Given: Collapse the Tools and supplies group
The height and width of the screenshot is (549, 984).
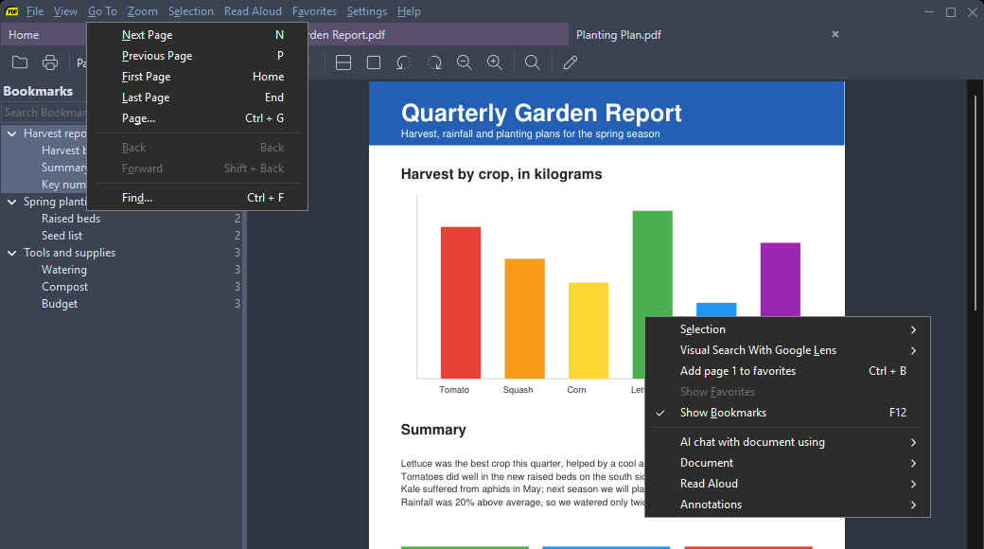Looking at the screenshot, I should 12,253.
